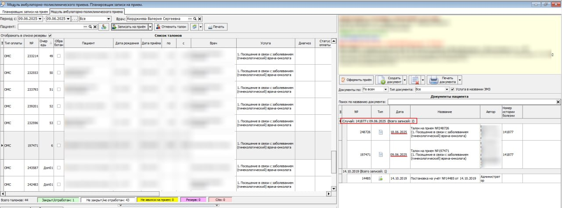
Task: Click the document type icon in row 14485
Action: coord(381,178)
